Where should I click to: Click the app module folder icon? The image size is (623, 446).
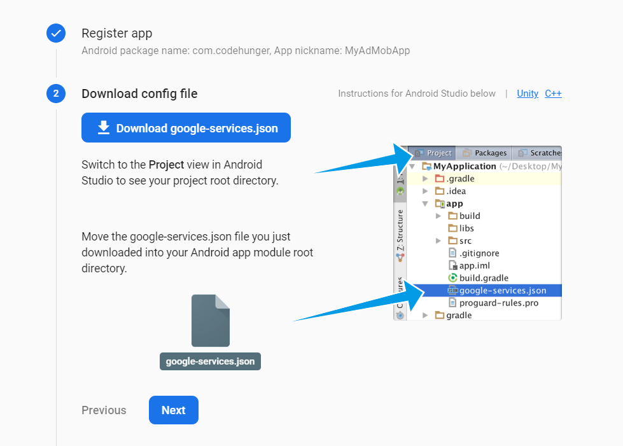point(440,204)
